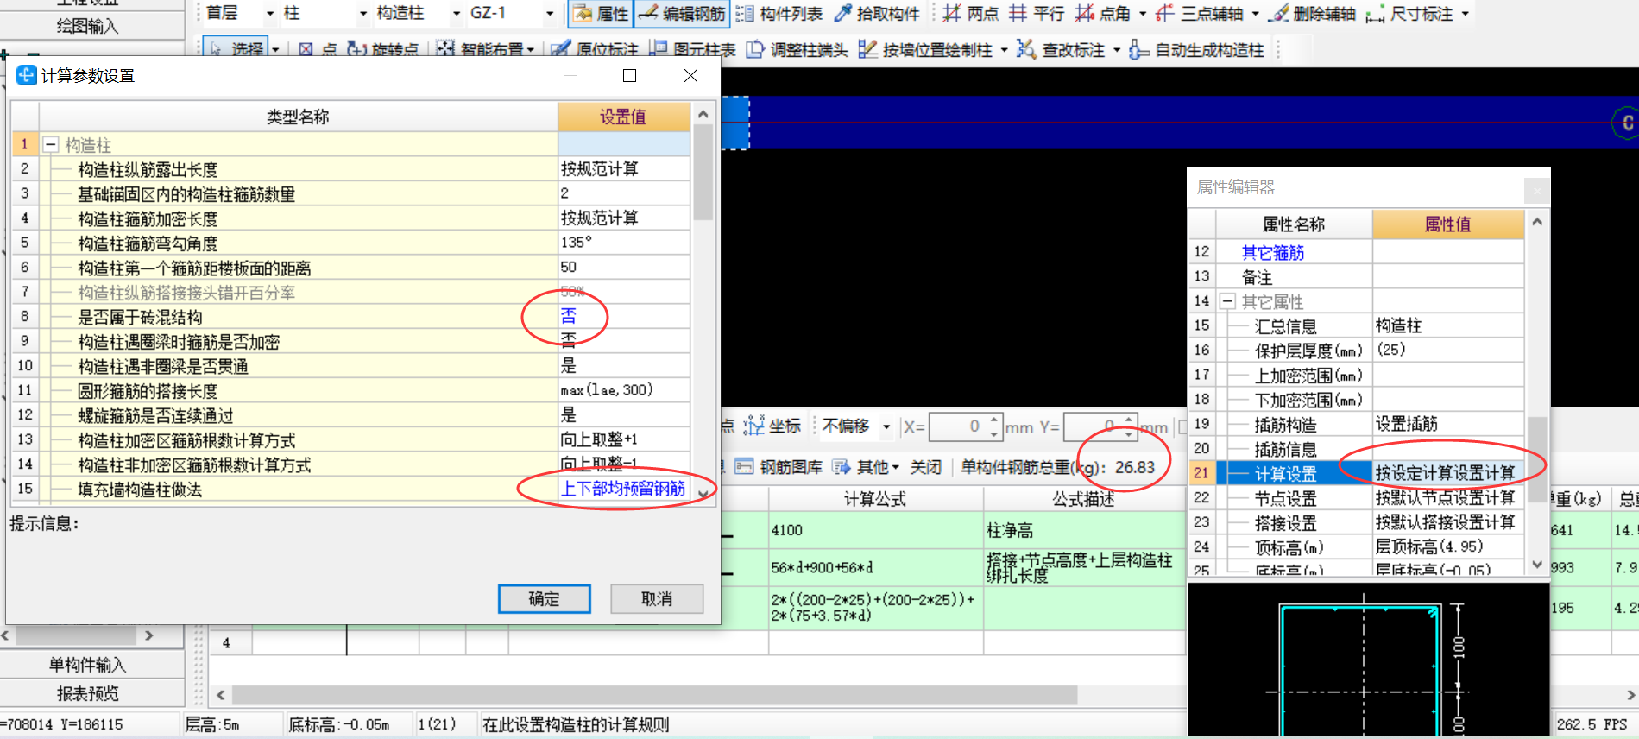Select the 旋转点 rotate-point tool

[382, 49]
